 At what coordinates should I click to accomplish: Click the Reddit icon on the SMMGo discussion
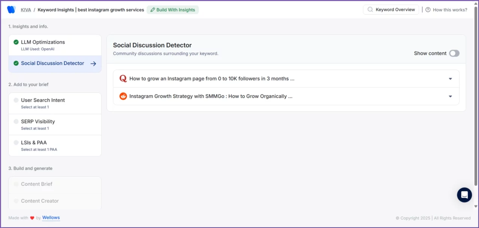point(123,96)
